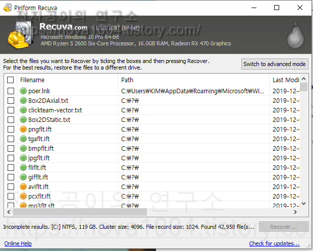Tick the checkbox for Box2DStatic.txt
The width and height of the screenshot is (313, 251).
pyautogui.click(x=11, y=119)
